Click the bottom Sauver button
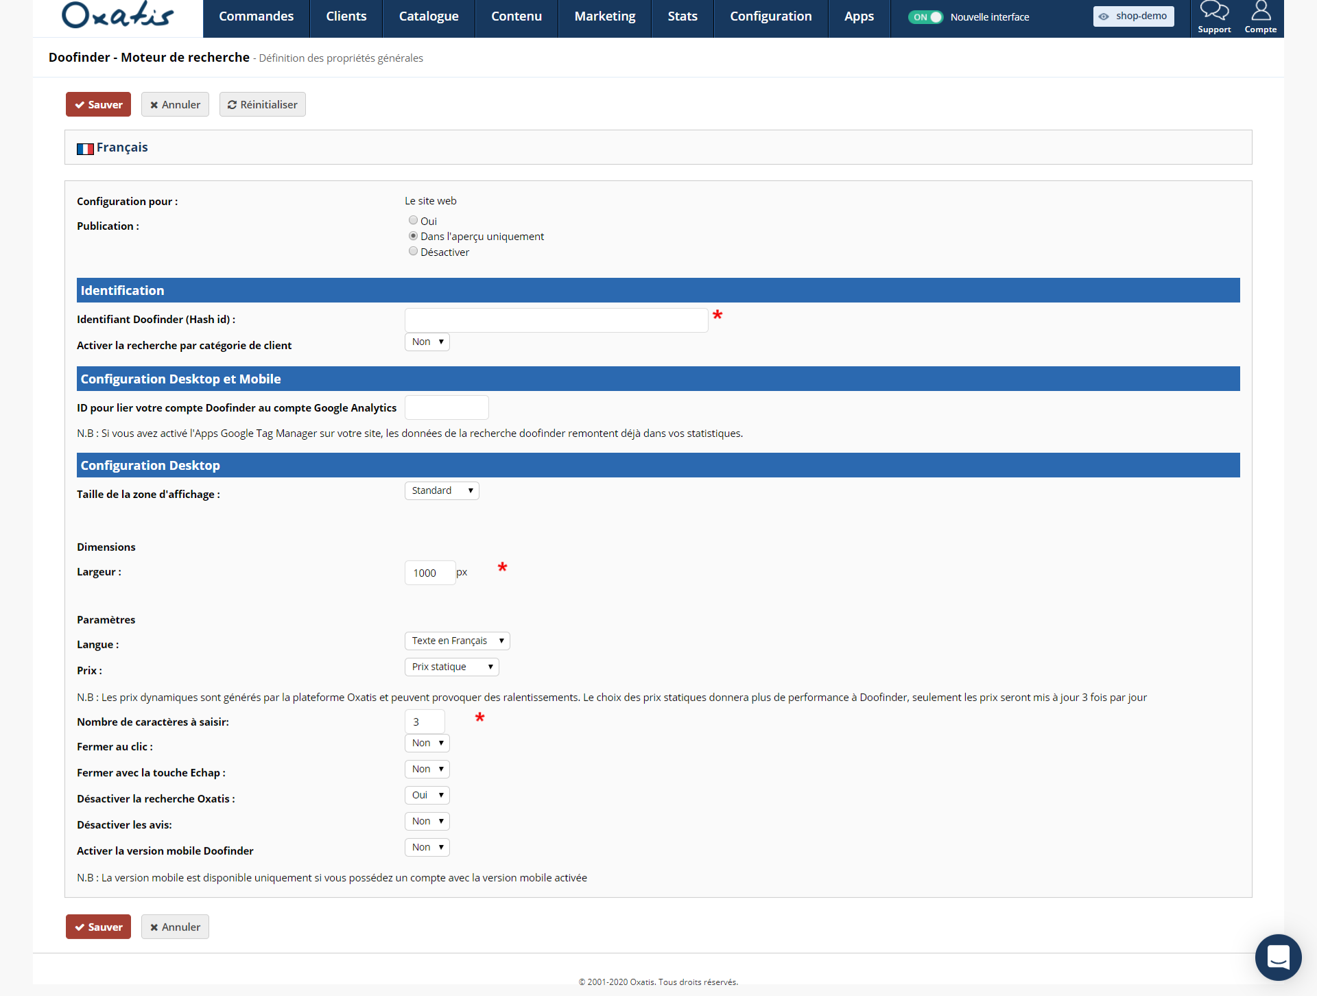 [x=98, y=927]
